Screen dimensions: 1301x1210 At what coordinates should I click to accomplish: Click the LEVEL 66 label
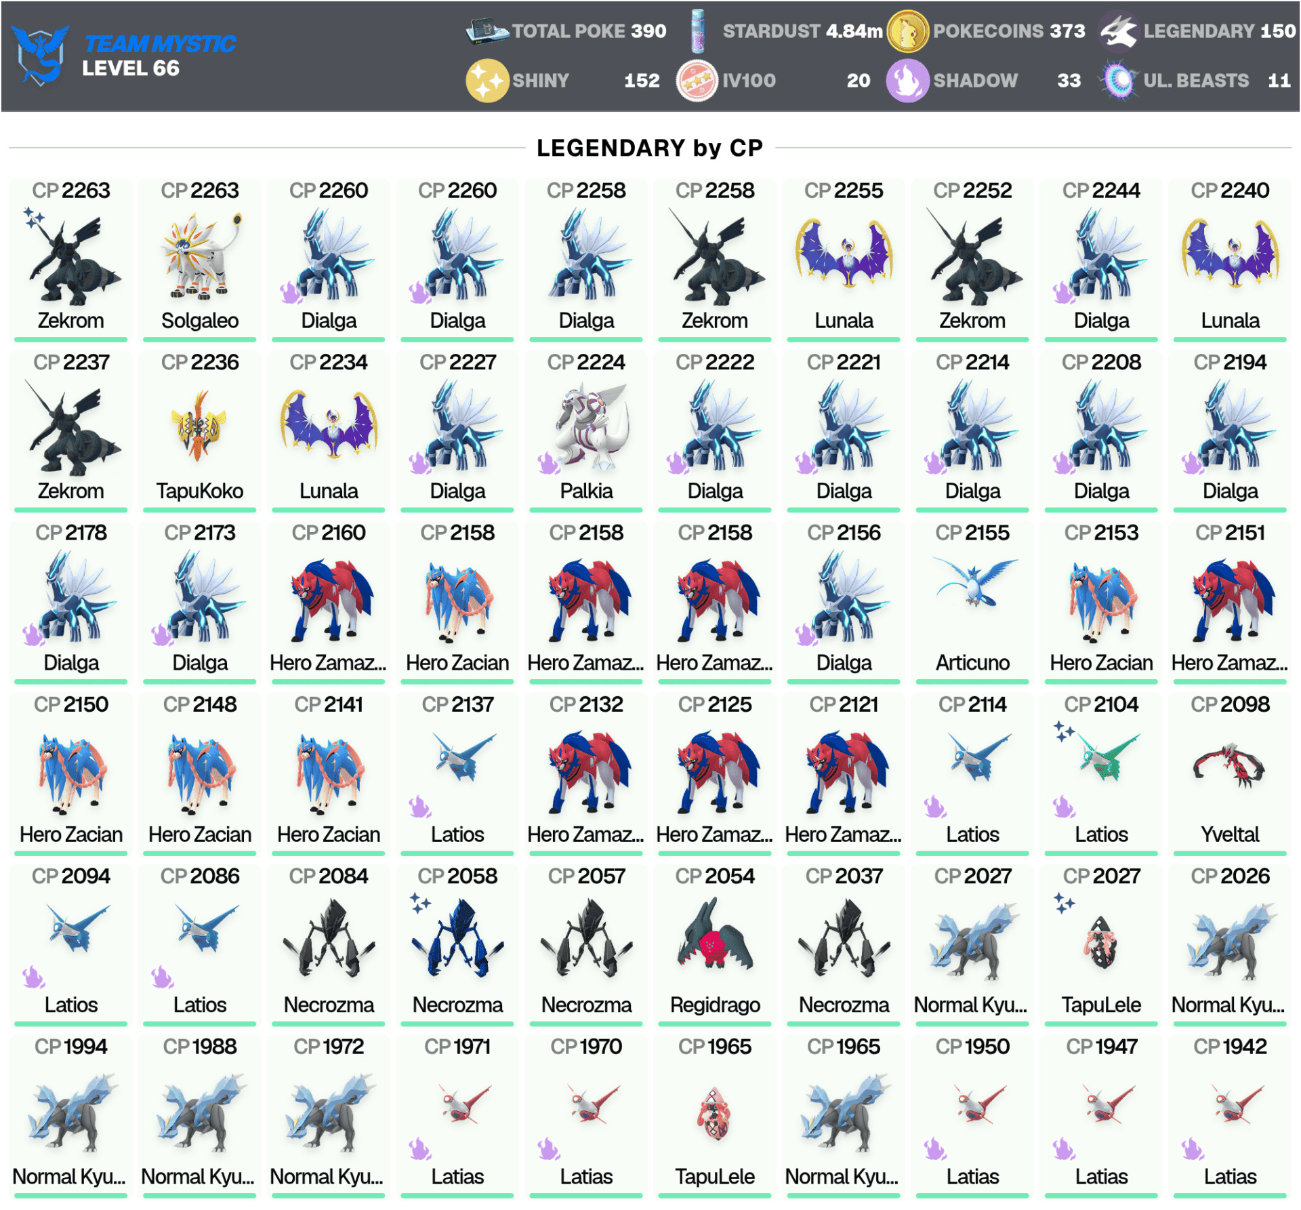click(x=131, y=68)
